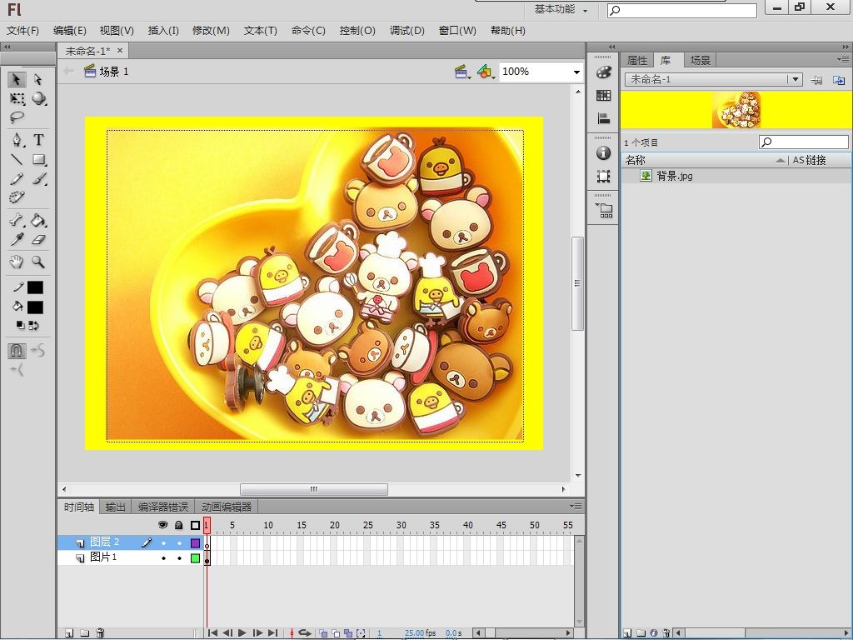
Task: Click the stroke color black swatch
Action: pos(35,287)
